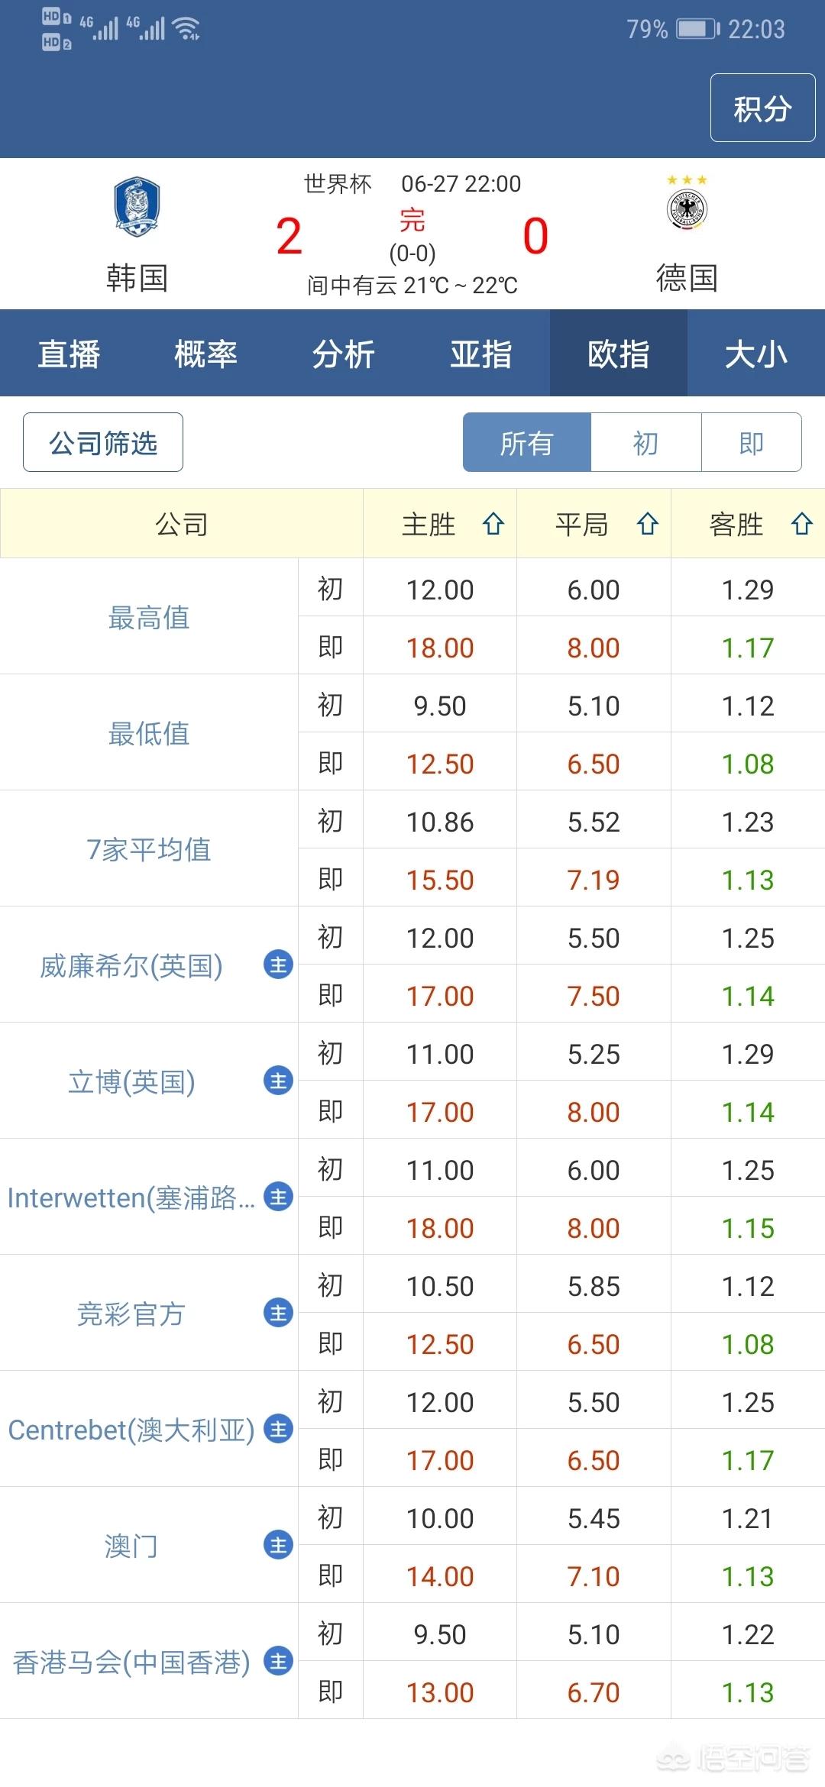Sort by 客胜 column arrow

[801, 525]
